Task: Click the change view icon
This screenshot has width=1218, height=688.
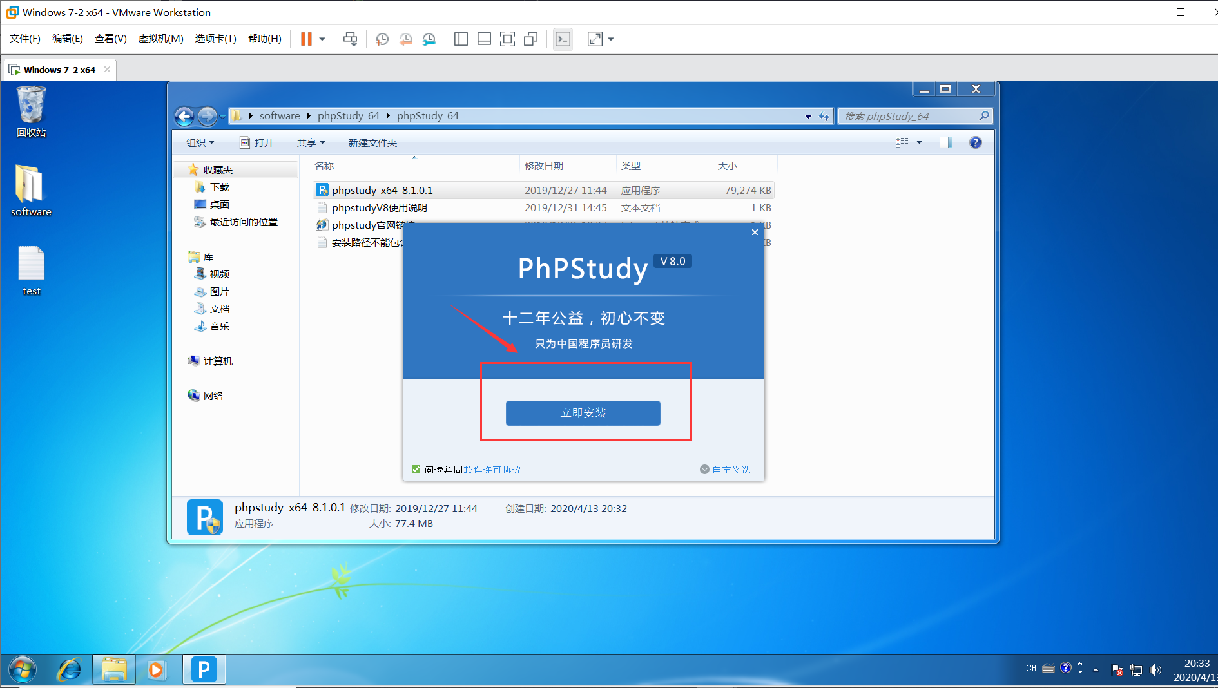Action: 902,142
